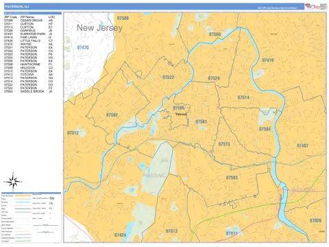
Task: Click ZIP label 07026 on the map
Action: point(315,220)
